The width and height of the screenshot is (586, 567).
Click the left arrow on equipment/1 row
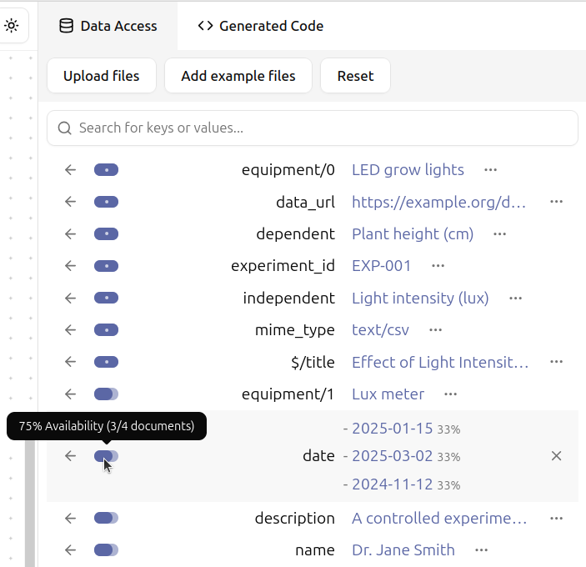(70, 394)
